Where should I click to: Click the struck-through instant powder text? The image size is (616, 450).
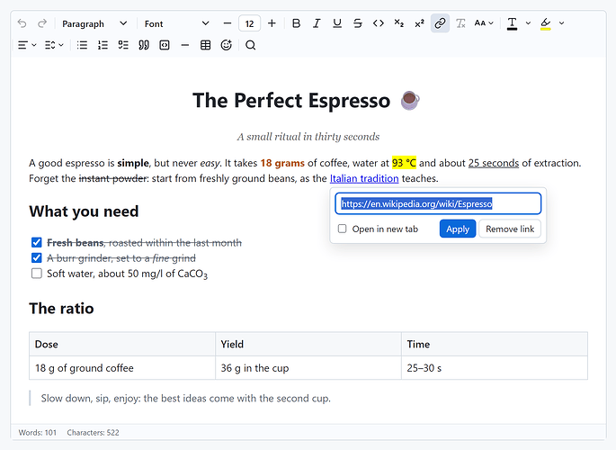pos(112,178)
